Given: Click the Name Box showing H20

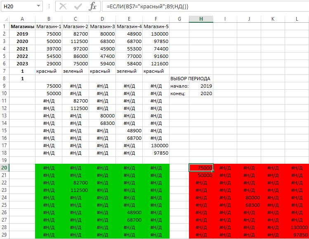Looking at the screenshot, I should [19, 7].
